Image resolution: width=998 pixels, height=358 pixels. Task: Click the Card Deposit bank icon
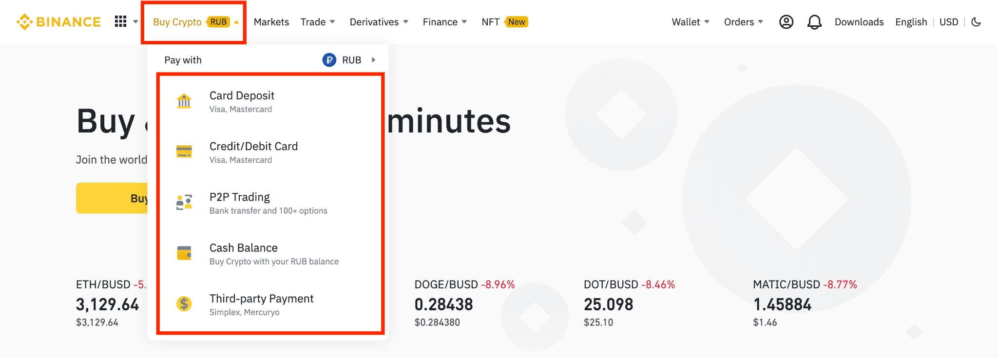pyautogui.click(x=184, y=101)
